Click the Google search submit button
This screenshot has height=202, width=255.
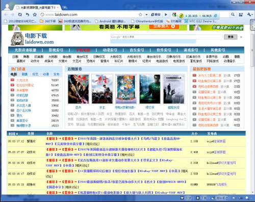pos(231,37)
